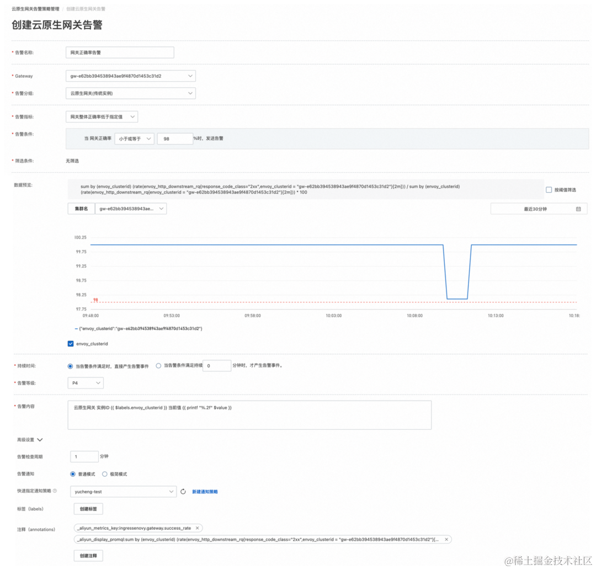Click the 创建注释 button
Viewport: 596px width, 570px height.
point(88,556)
